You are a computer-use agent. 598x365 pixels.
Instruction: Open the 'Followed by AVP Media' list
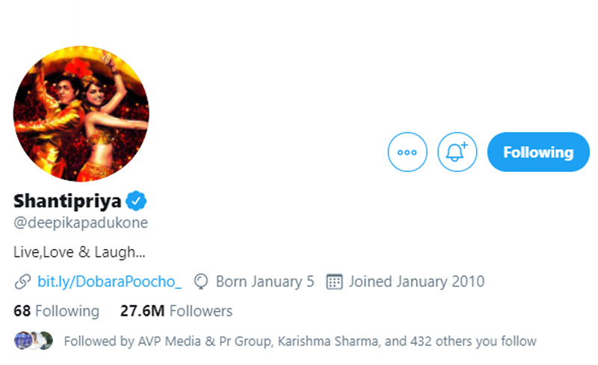tap(300, 341)
